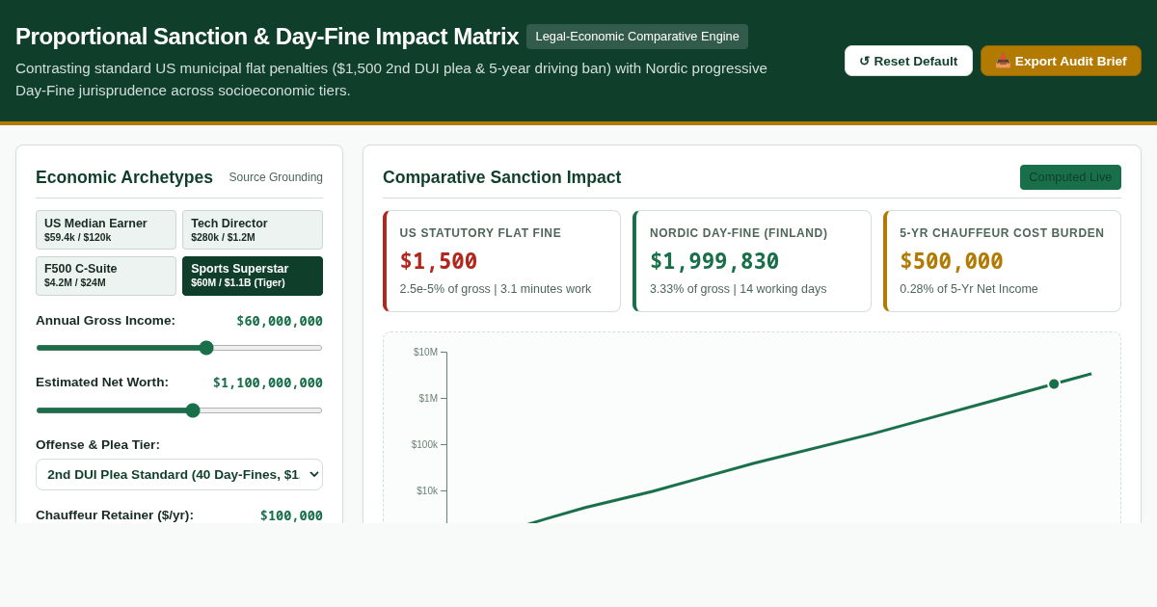Click the $1,999,830 day-fine amount
Image resolution: width=1157 pixels, height=607 pixels.
tap(714, 261)
